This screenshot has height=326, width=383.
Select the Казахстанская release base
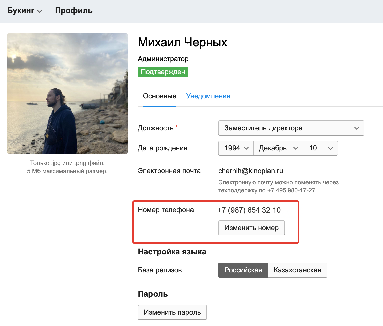[298, 270]
